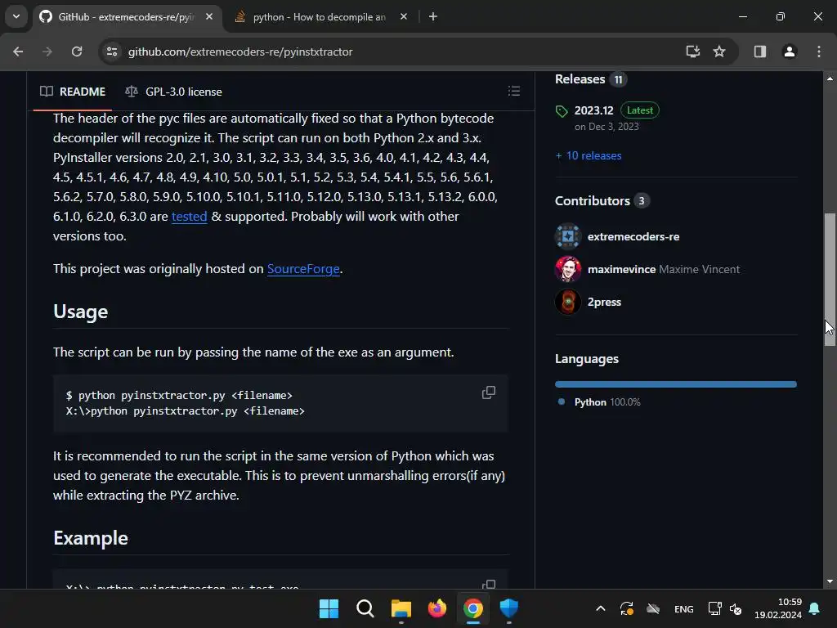837x628 pixels.
Task: Close the Stack Overflow decompile tab
Action: click(x=404, y=17)
